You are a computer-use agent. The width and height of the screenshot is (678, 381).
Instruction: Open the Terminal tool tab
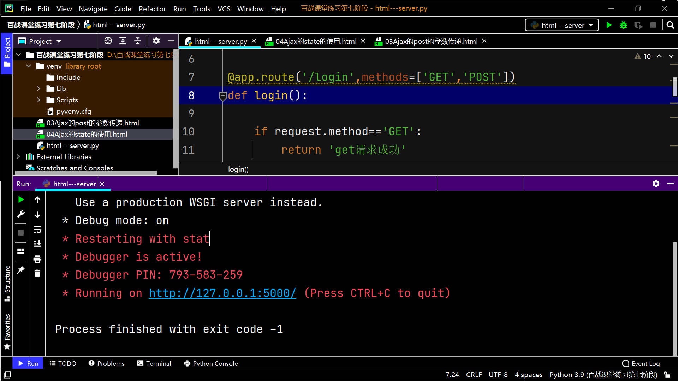click(154, 363)
